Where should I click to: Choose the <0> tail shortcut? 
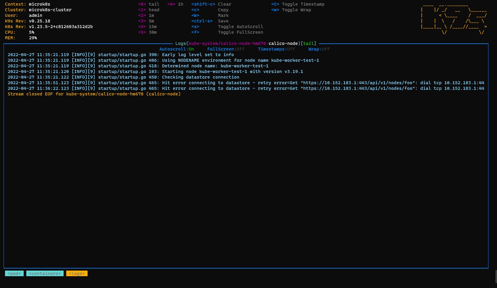coord(149,4)
